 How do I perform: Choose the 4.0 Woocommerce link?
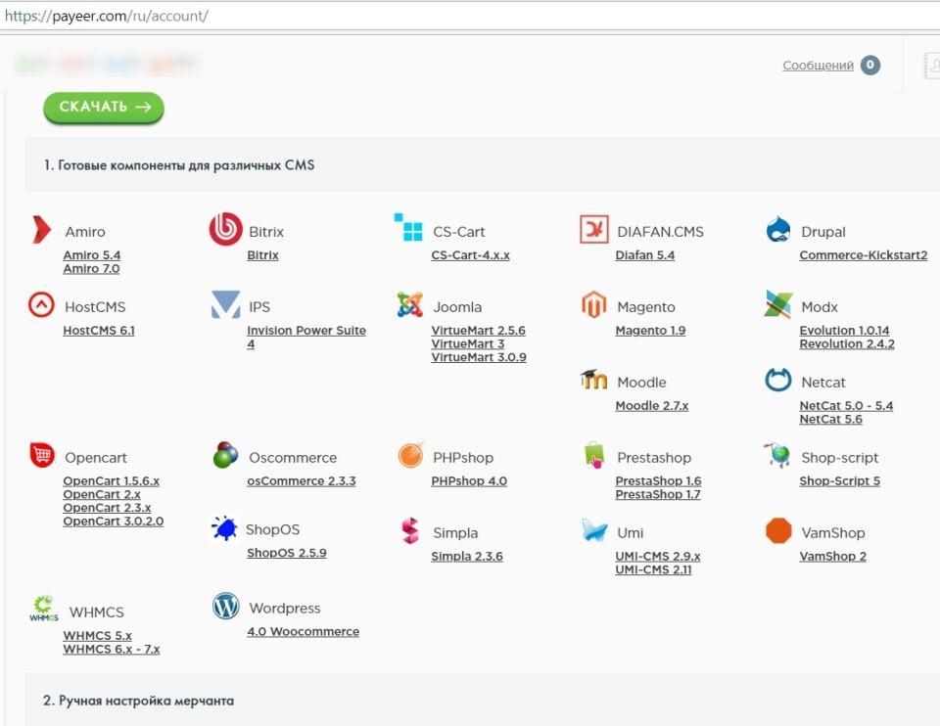tap(303, 632)
